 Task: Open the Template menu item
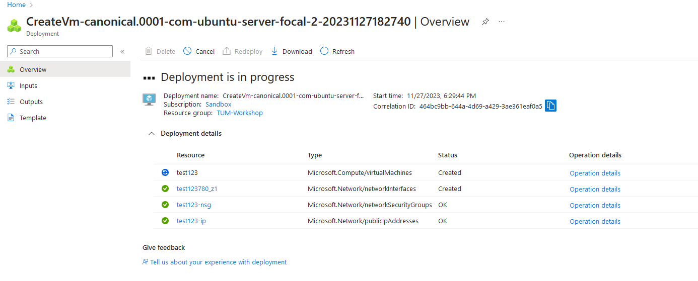[x=65, y=118]
